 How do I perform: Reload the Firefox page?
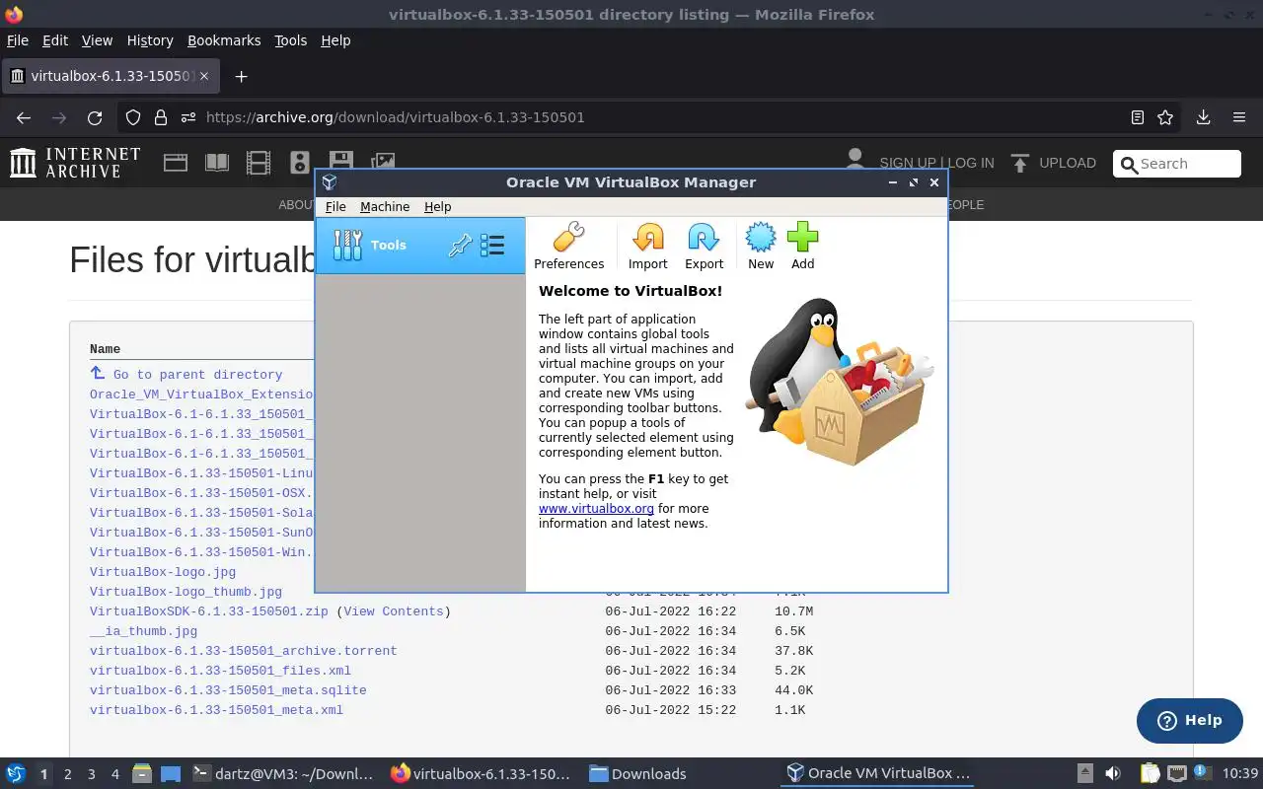95,117
